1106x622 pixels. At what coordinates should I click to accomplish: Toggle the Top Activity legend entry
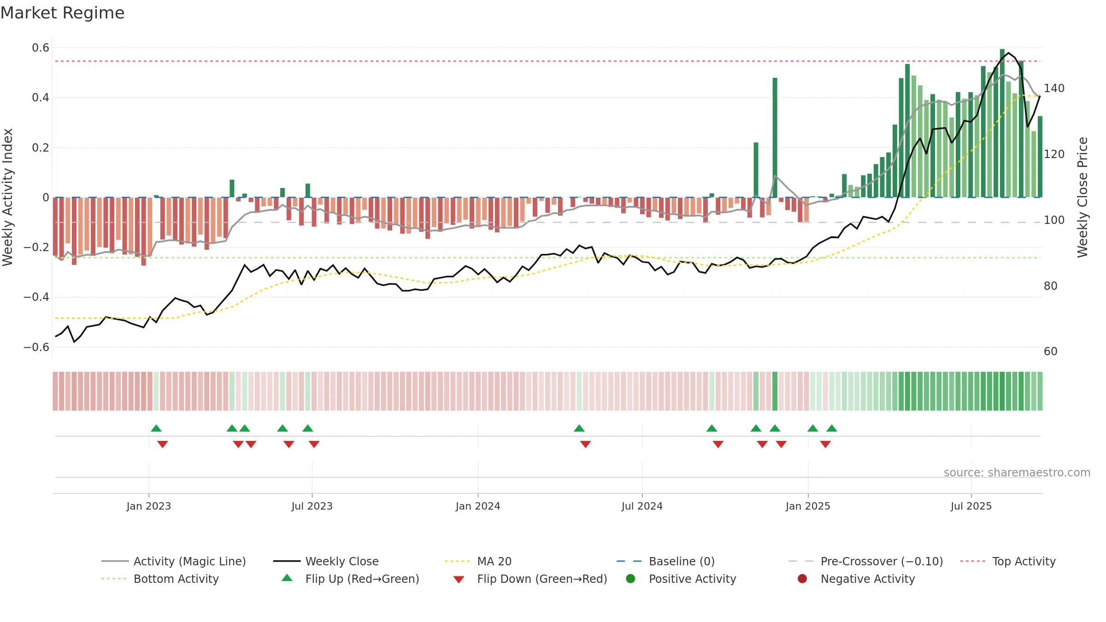1008,561
